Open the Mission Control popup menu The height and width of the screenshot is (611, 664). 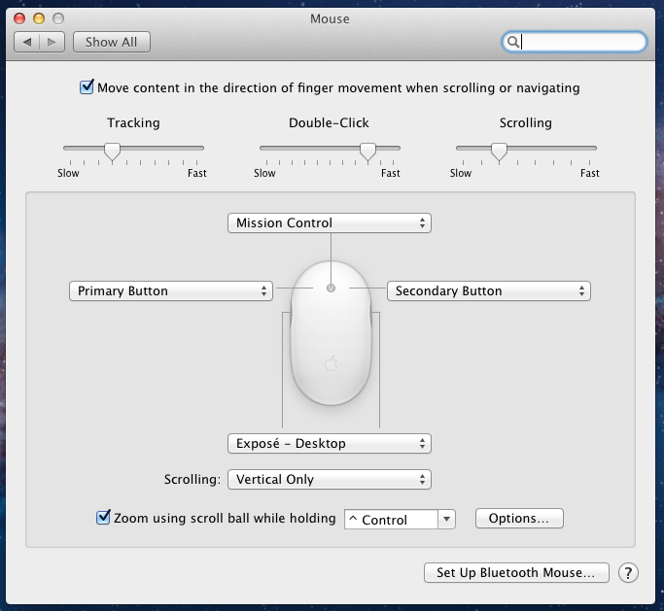click(330, 223)
